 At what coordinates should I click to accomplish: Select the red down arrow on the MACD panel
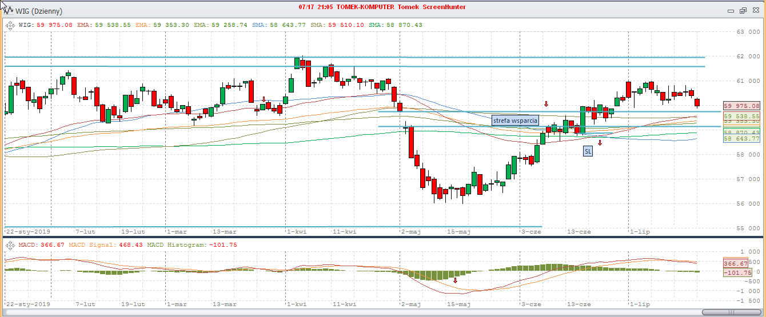tap(456, 280)
